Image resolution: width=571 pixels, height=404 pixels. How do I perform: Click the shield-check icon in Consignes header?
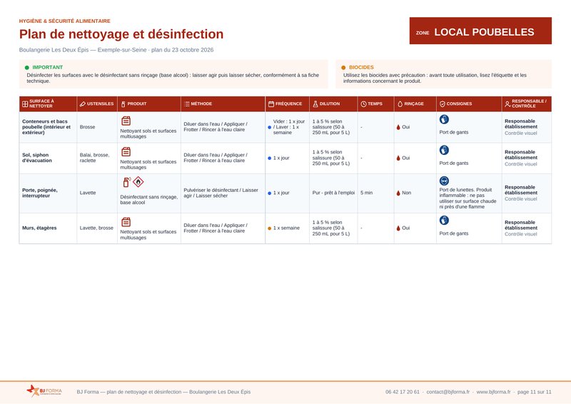pyautogui.click(x=442, y=103)
